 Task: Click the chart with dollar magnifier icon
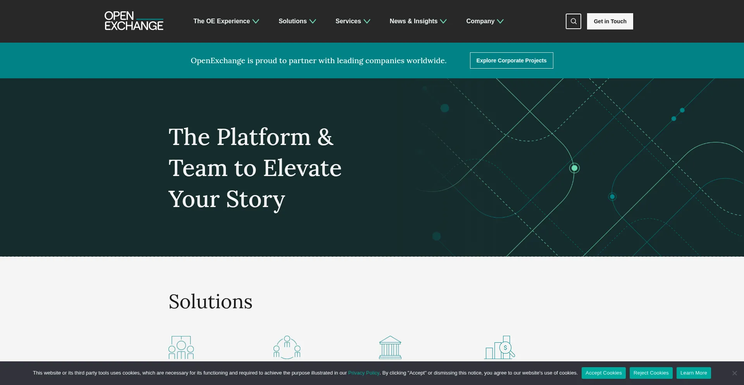coord(499,347)
